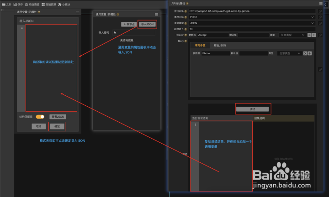Click help icon next to middle 通用变量1的属性 title
Image resolution: width=329 pixels, height=197 pixels.
(118, 15)
